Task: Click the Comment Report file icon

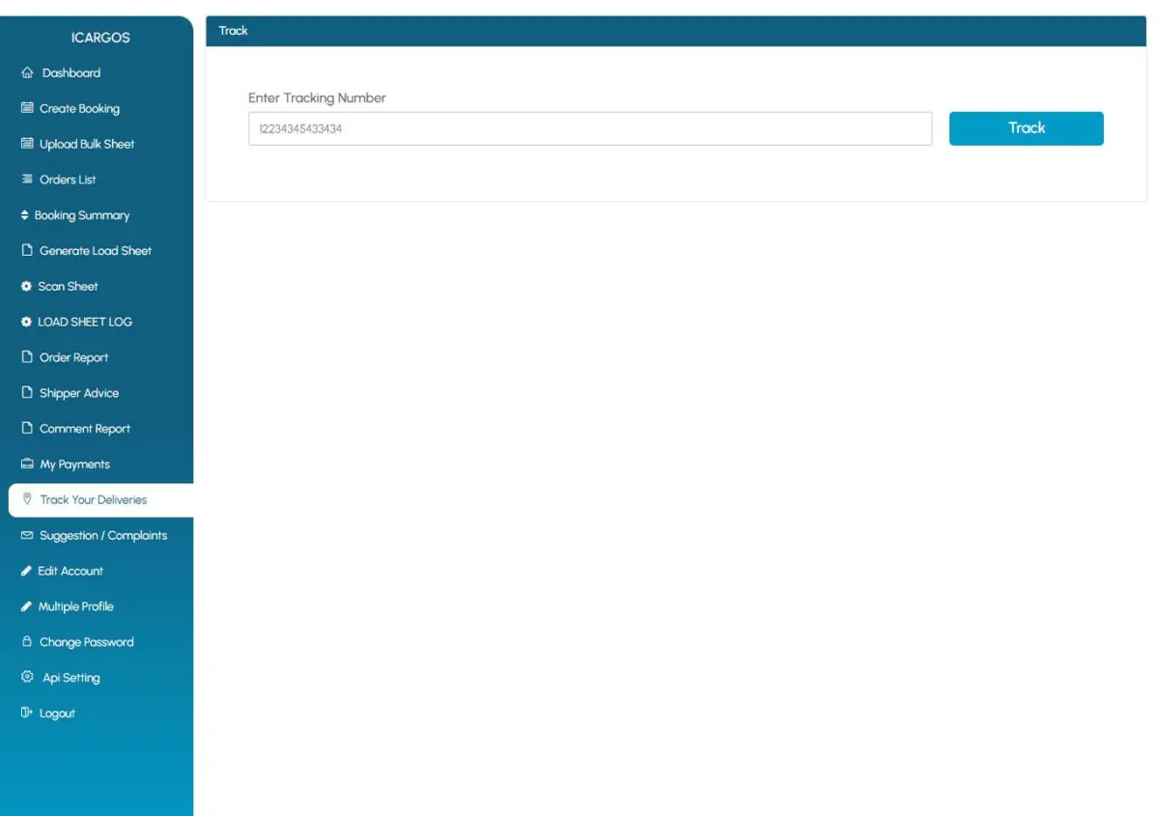Action: [x=27, y=429]
